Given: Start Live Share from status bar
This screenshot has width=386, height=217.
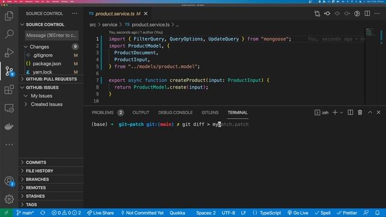Looking at the screenshot, I should (x=101, y=213).
